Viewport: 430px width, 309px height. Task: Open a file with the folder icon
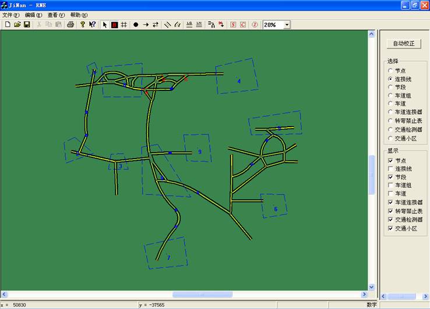coord(17,25)
